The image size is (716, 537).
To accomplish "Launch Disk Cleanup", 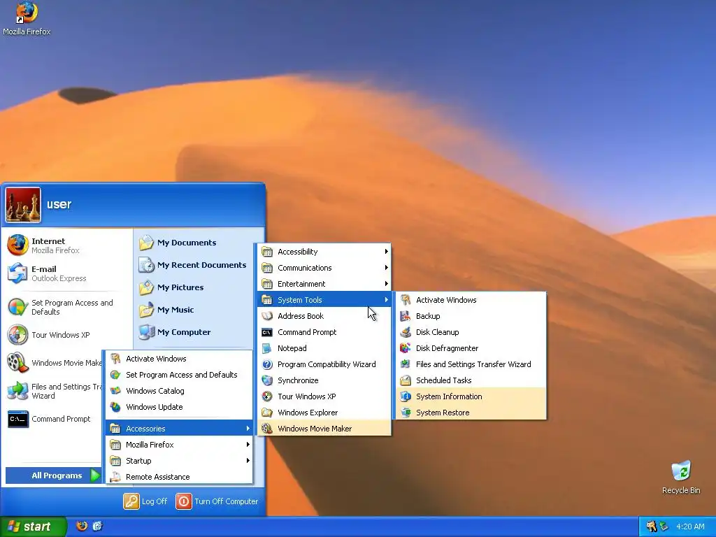I will point(471,332).
